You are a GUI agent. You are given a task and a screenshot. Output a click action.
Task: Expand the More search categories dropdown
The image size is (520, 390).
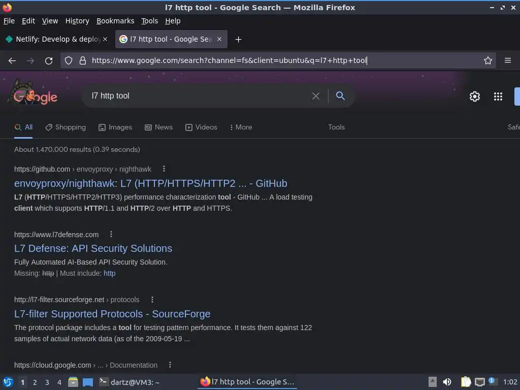(241, 127)
